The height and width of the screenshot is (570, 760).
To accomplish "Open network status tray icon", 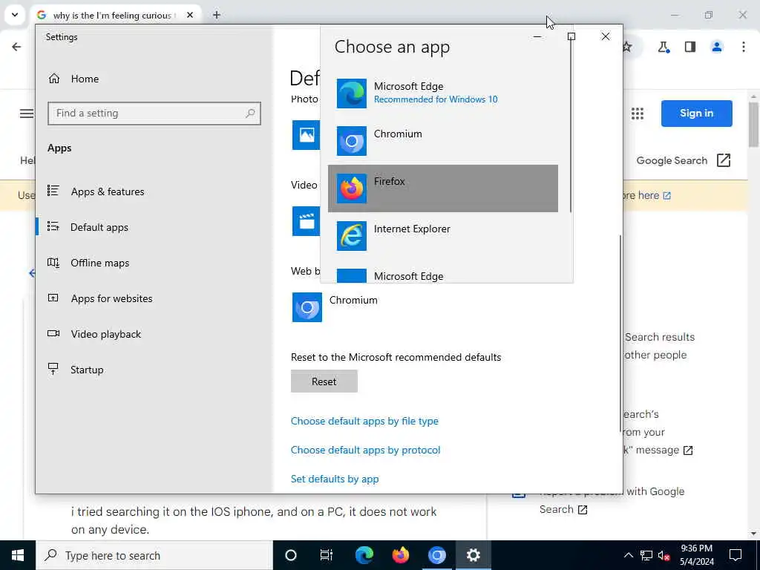I will 646,555.
